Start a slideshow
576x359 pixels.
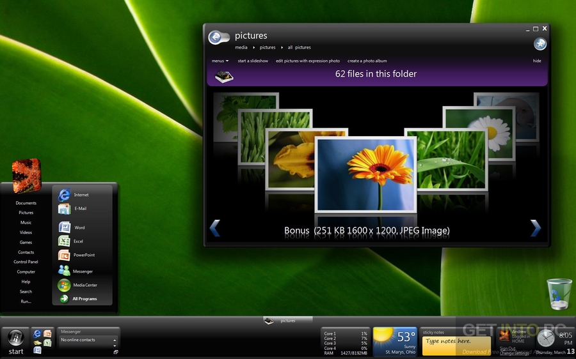tap(253, 61)
